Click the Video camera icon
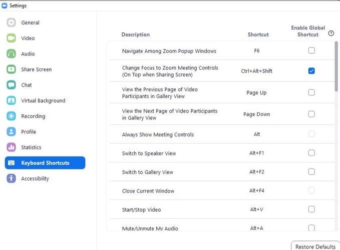Screen dimensions: 340x250 11,38
